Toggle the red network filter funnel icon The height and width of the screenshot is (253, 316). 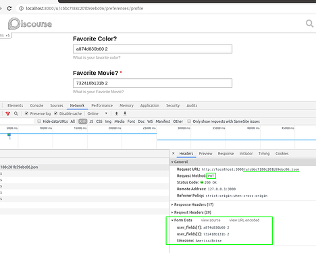pos(8,113)
